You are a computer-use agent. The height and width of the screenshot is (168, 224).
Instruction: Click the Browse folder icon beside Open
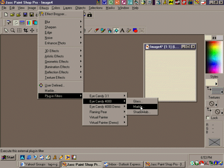tap(19, 14)
